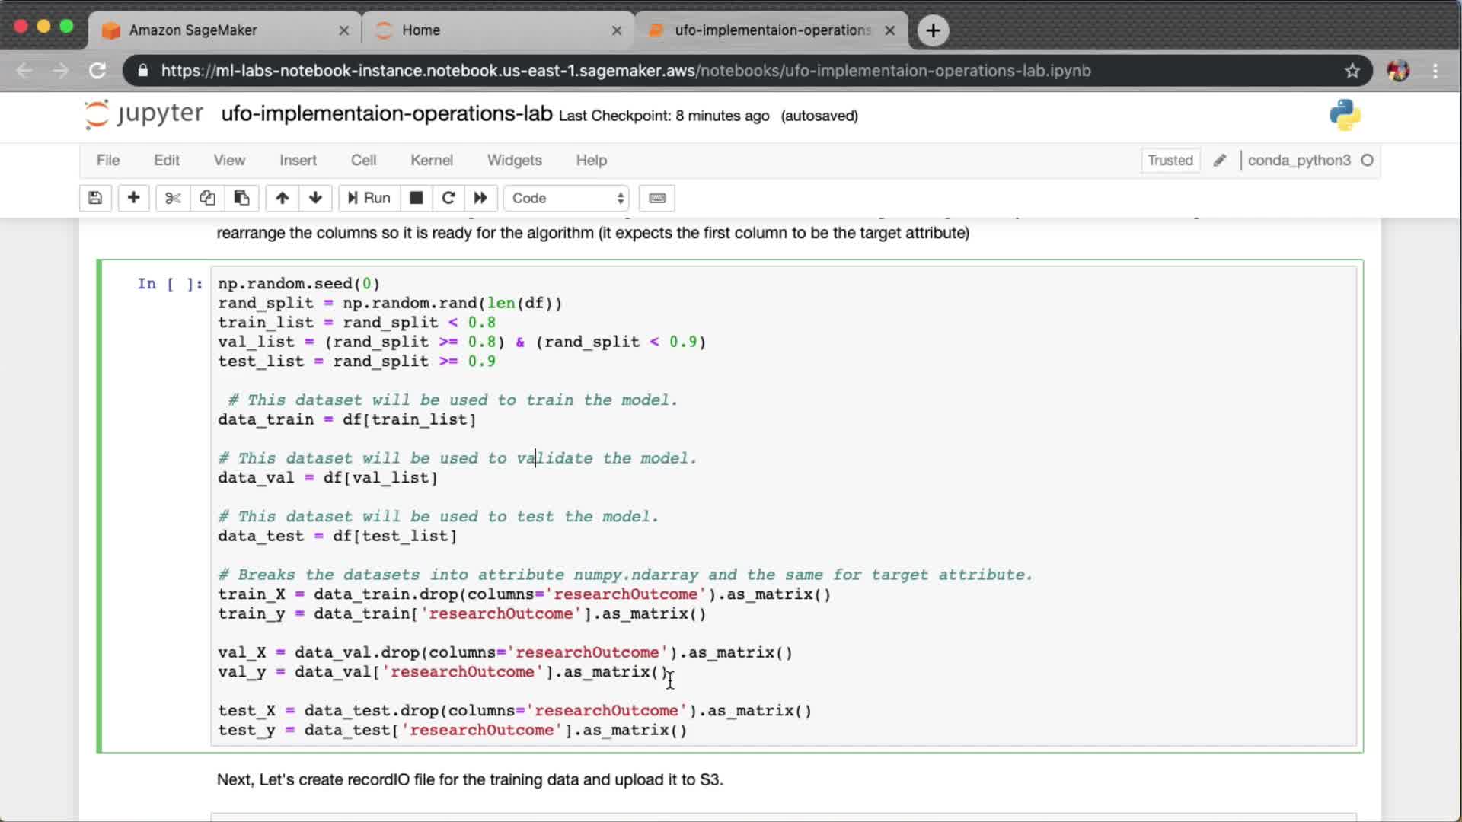Click the notebook title ufo-implementaion-operations-lab
The height and width of the screenshot is (822, 1462).
pyautogui.click(x=386, y=114)
